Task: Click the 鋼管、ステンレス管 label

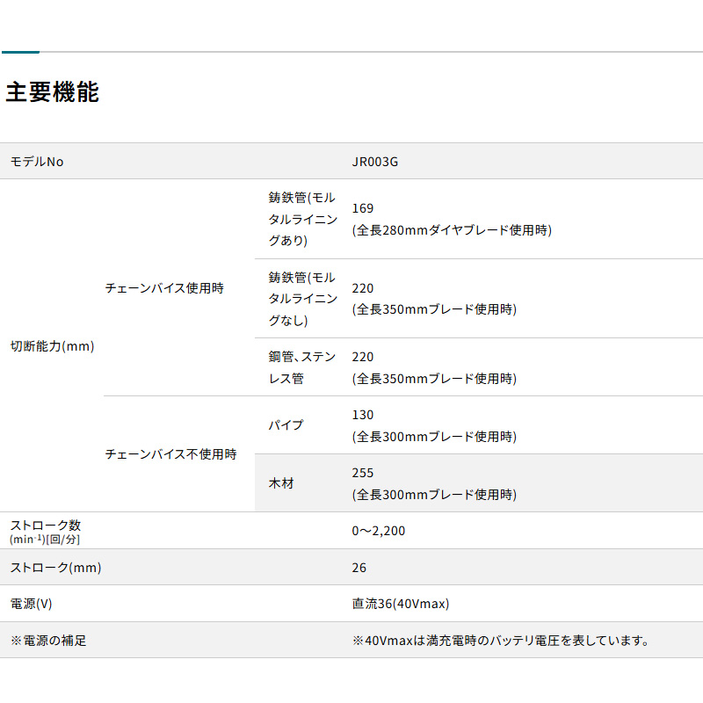Action: 301,367
